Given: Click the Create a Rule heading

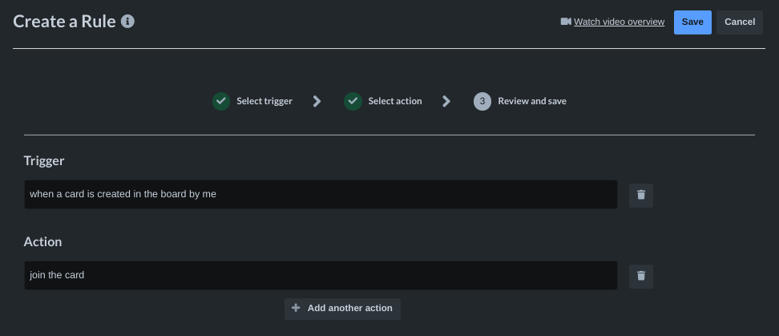Looking at the screenshot, I should (64, 22).
